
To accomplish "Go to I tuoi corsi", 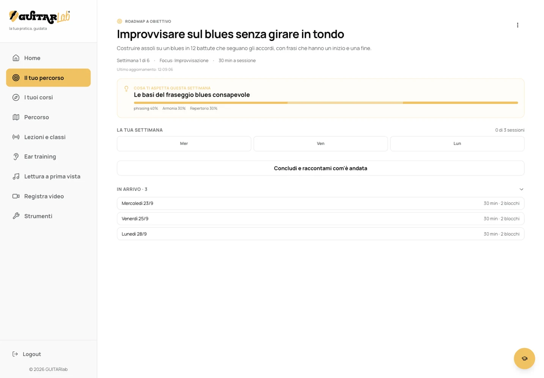I will (48, 98).
